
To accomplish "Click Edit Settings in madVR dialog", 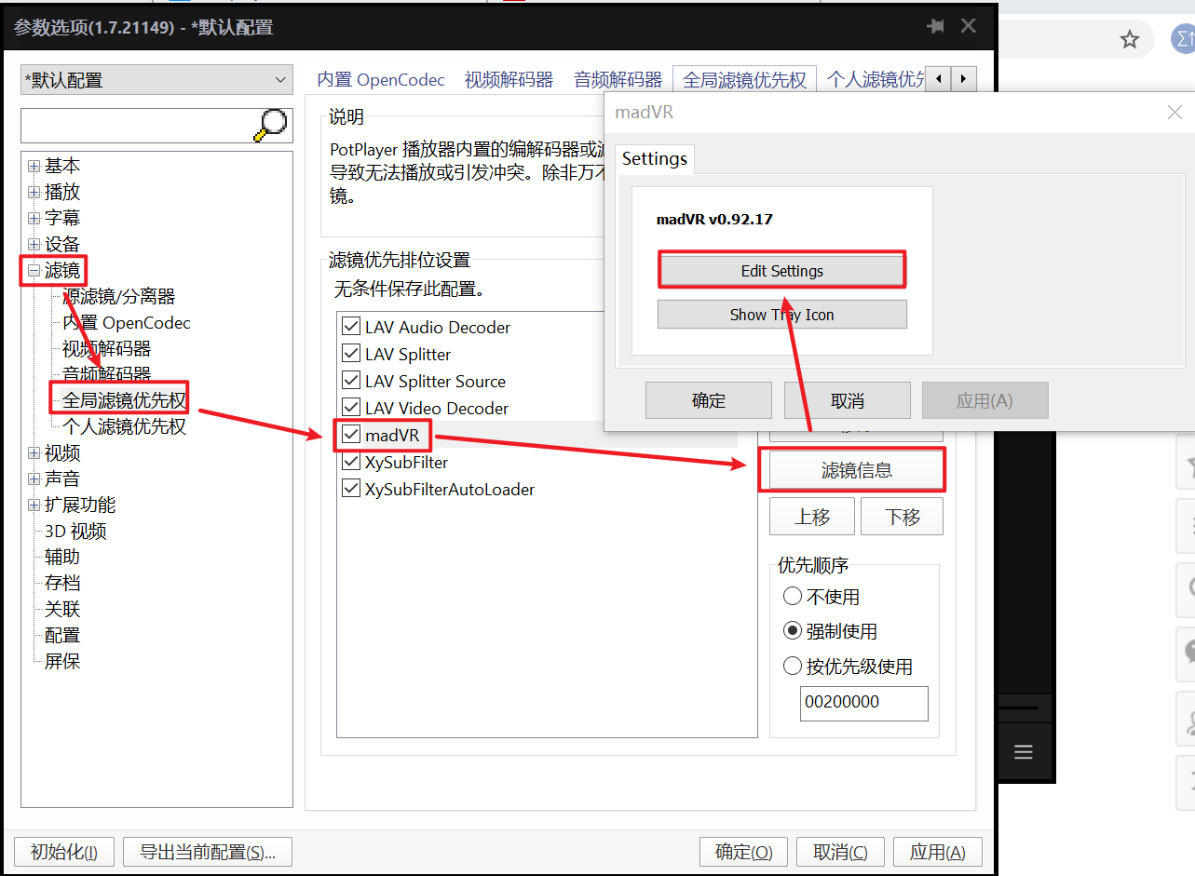I will tap(782, 271).
